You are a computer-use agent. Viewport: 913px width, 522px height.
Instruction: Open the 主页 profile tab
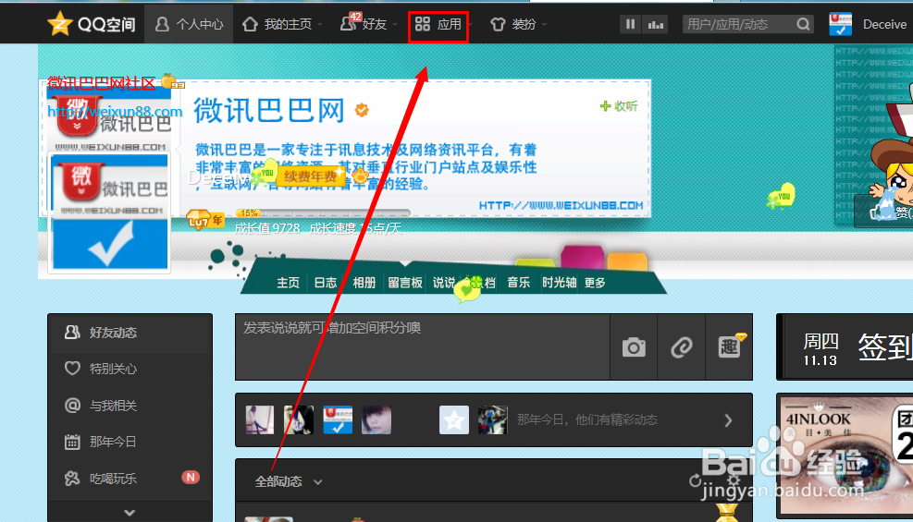288,283
